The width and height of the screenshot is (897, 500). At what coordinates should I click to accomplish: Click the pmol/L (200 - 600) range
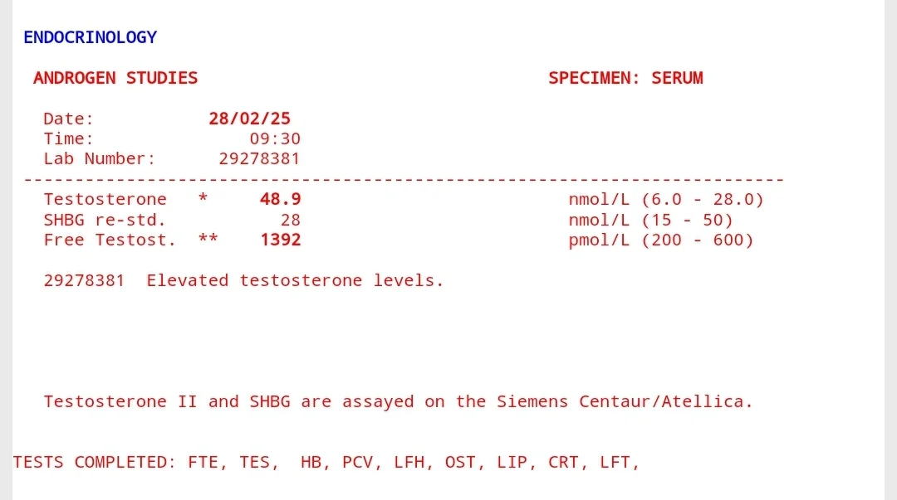[x=661, y=240]
